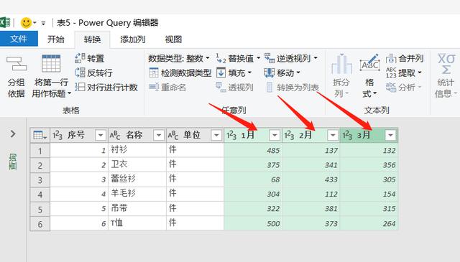Click the cell containing T恤

(x=137, y=223)
